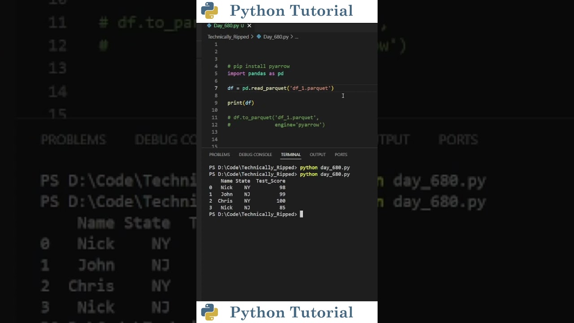Click the John row in terminal output
The height and width of the screenshot is (323, 574).
(247, 194)
